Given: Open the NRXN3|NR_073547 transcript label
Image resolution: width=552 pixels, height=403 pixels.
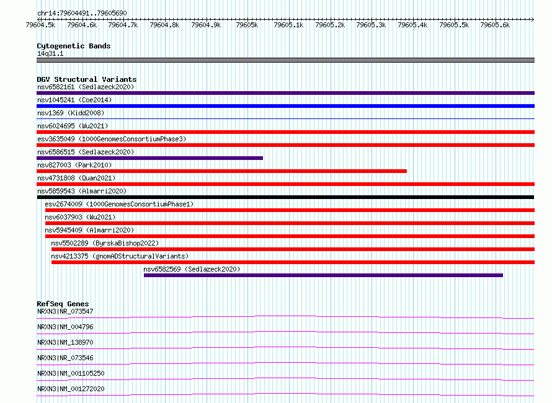Looking at the screenshot, I should coord(65,311).
